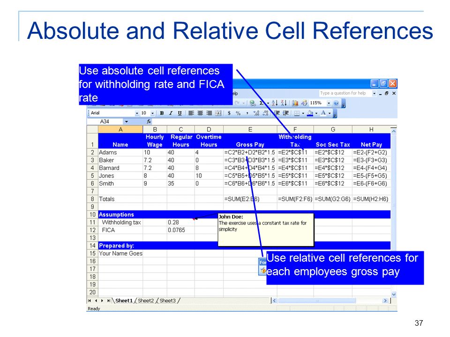This screenshot has height=337, width=450.
Task: Select column A header
Action: point(120,130)
